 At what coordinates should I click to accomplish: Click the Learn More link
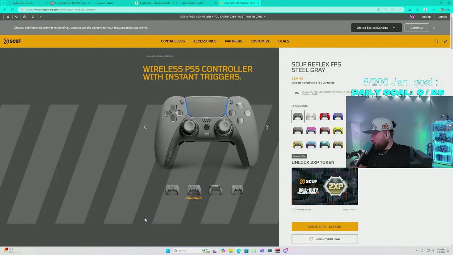point(349,210)
